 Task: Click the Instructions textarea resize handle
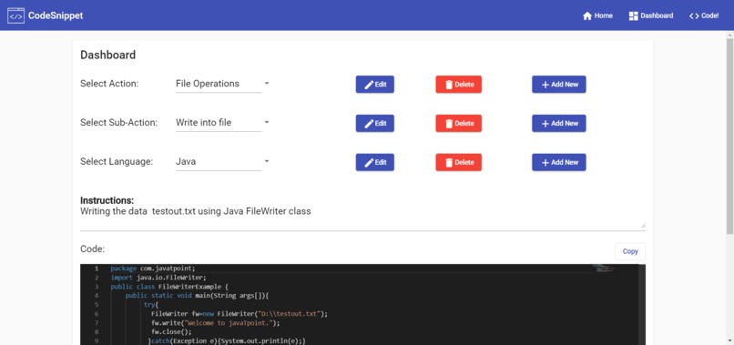(x=643, y=226)
